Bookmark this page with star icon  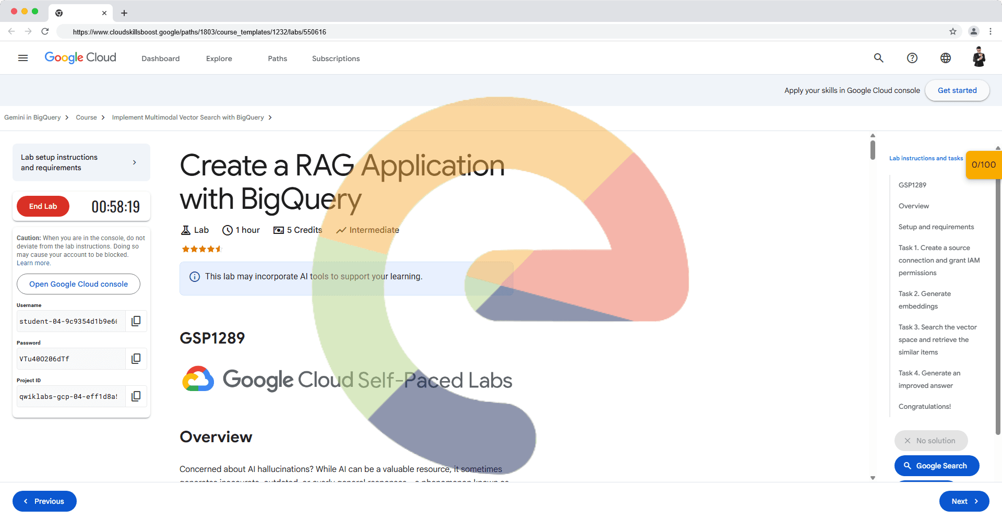coord(953,31)
